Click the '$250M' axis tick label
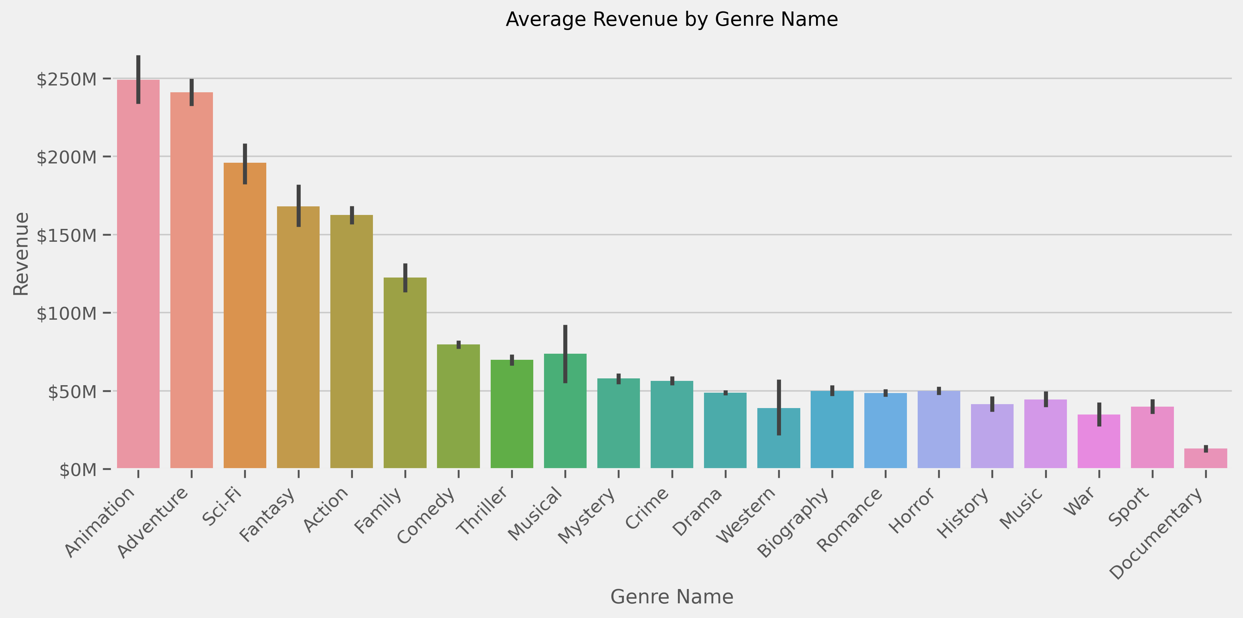The width and height of the screenshot is (1243, 618). pos(67,79)
